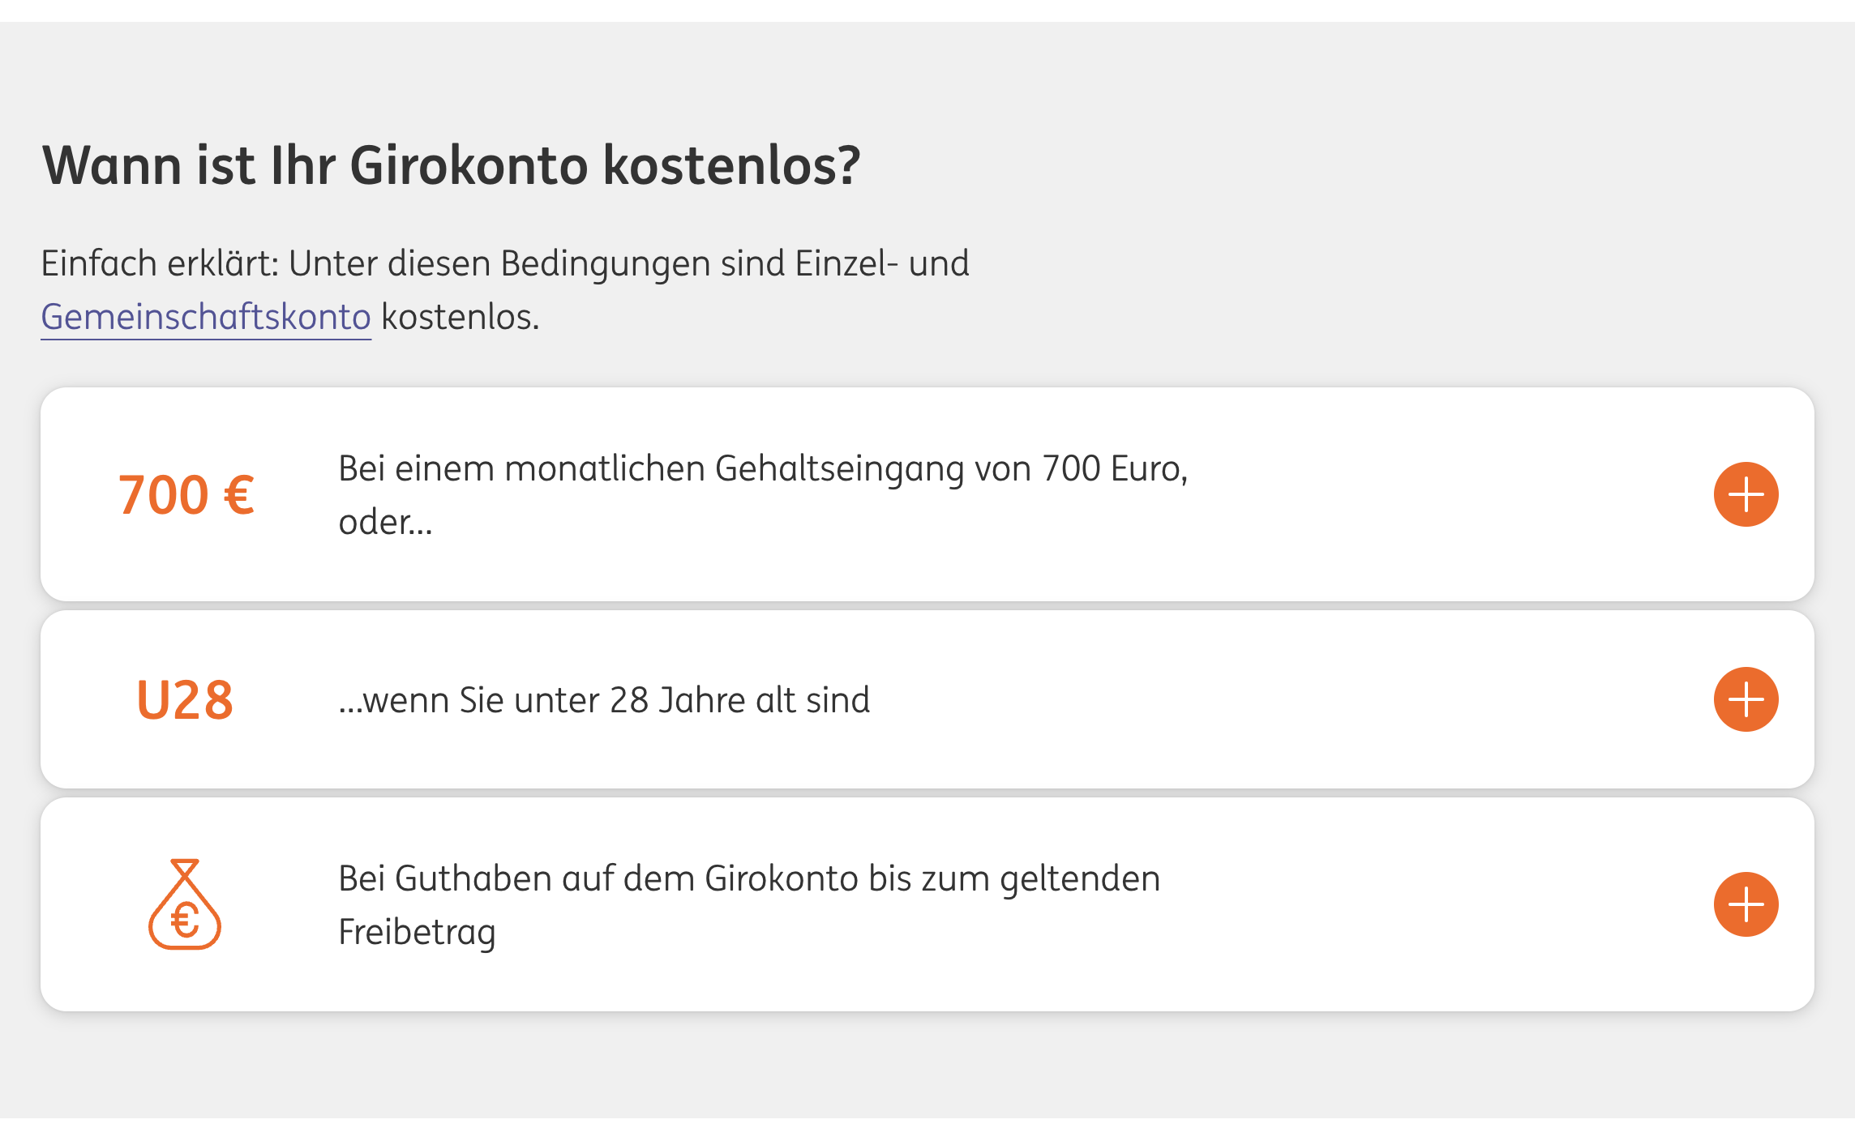The width and height of the screenshot is (1855, 1141).
Task: Click the orange U28 label
Action: tap(185, 700)
